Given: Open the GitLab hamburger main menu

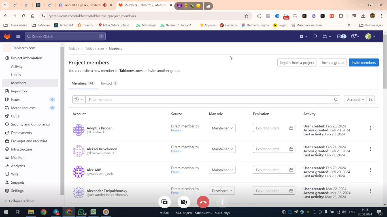Looking at the screenshot, I should coord(18,36).
